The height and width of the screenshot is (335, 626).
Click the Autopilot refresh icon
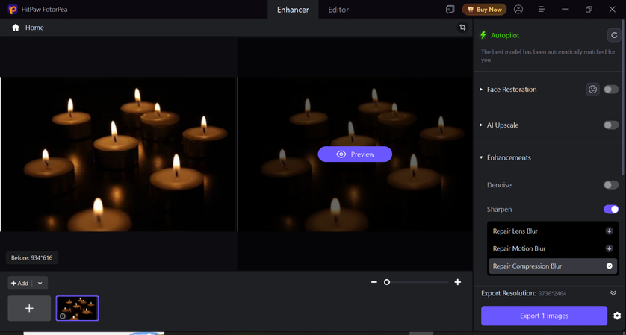pos(613,35)
